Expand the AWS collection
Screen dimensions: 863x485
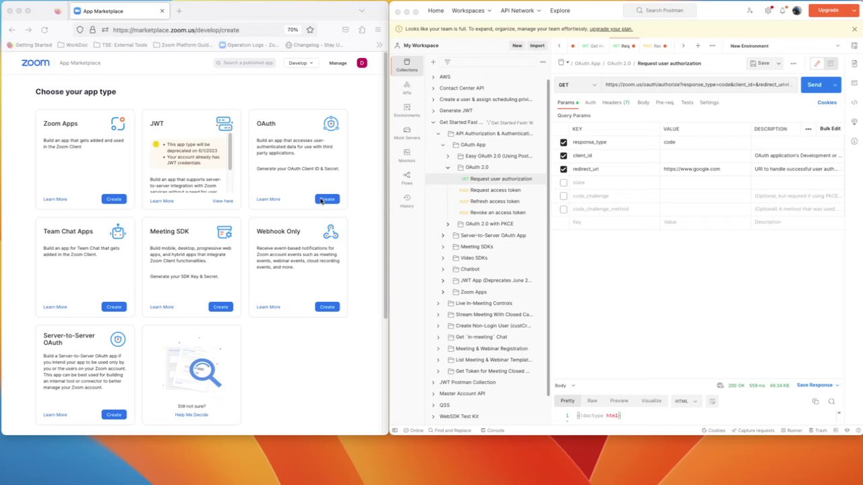(434, 77)
